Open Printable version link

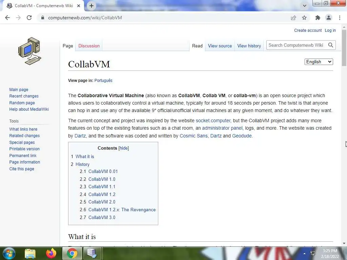click(x=24, y=149)
